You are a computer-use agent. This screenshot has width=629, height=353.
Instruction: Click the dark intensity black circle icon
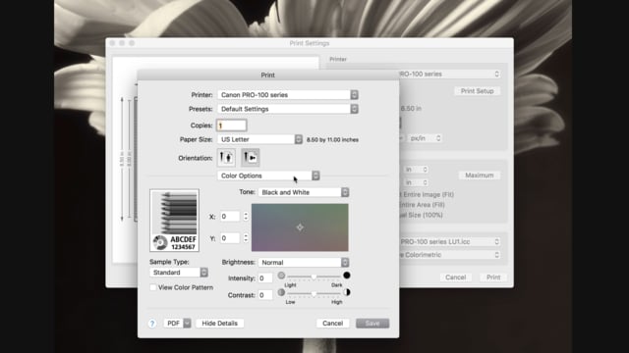pyautogui.click(x=347, y=276)
